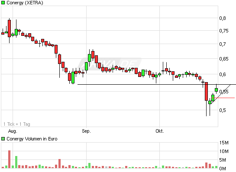Screen dimensions: 236x172
Task: Click the 'Aug.' date axis label
Action: [x=13, y=131]
